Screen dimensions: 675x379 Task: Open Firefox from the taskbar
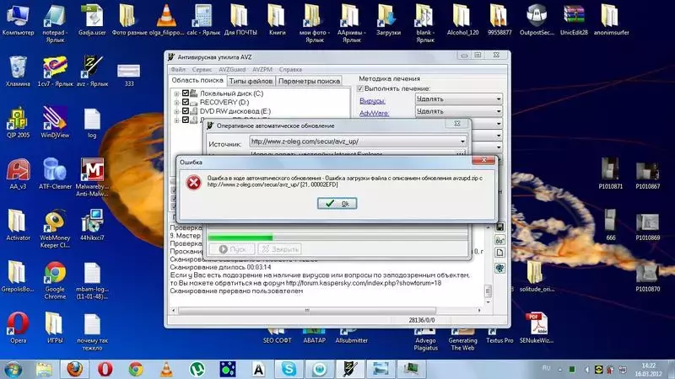(74, 369)
